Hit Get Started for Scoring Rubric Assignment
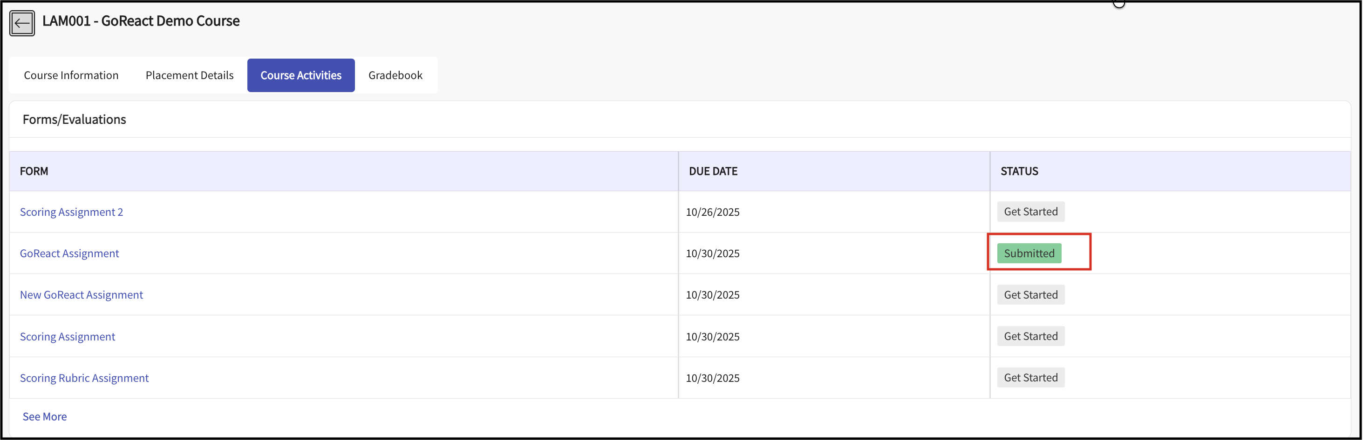The width and height of the screenshot is (1363, 440). [x=1030, y=378]
